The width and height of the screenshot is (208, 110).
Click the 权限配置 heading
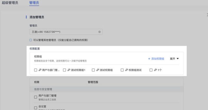(x=35, y=49)
